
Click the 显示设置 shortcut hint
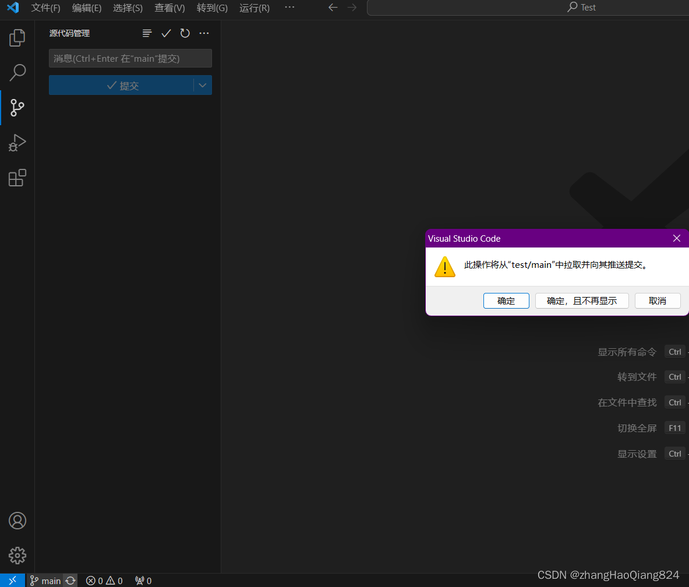pyautogui.click(x=637, y=454)
